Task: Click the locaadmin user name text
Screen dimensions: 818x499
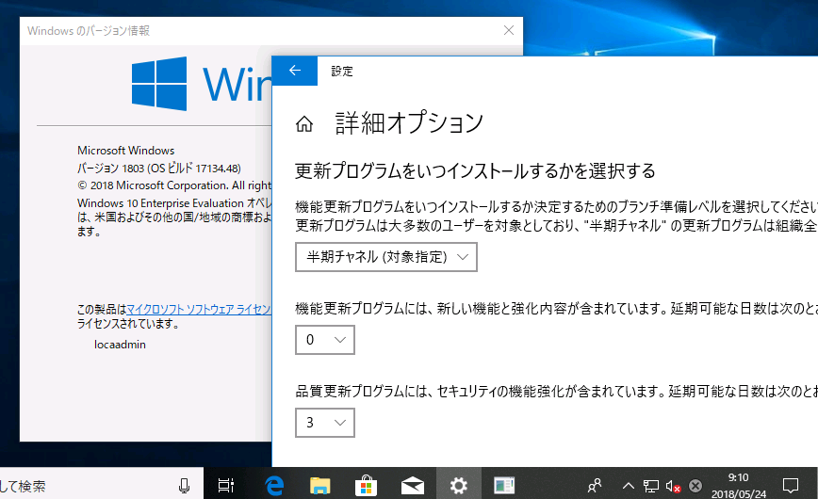Action: (x=120, y=345)
